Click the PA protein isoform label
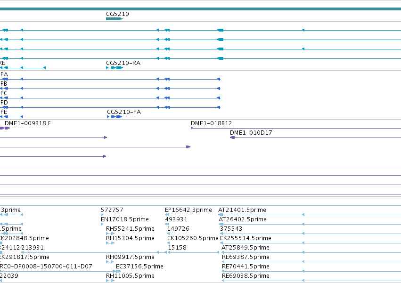 [4, 74]
